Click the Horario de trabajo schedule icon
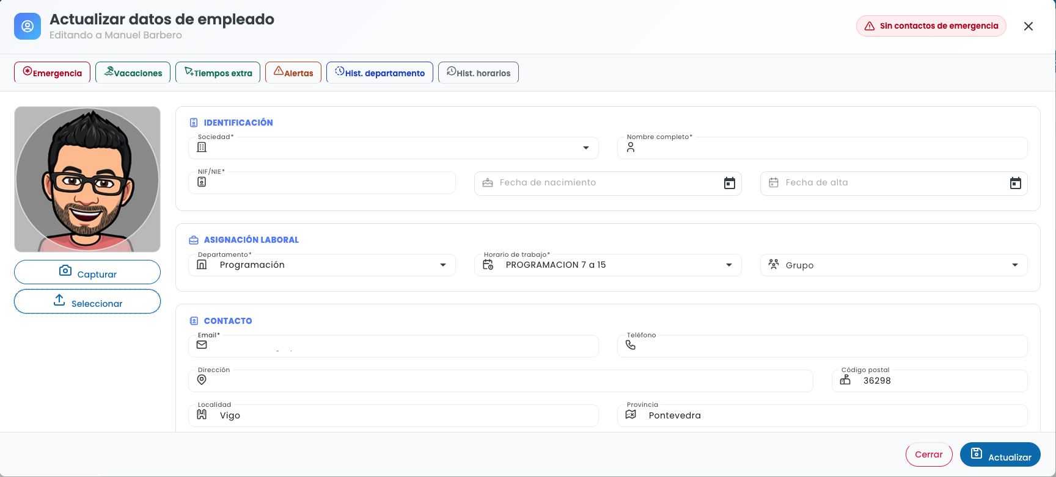 (488, 265)
